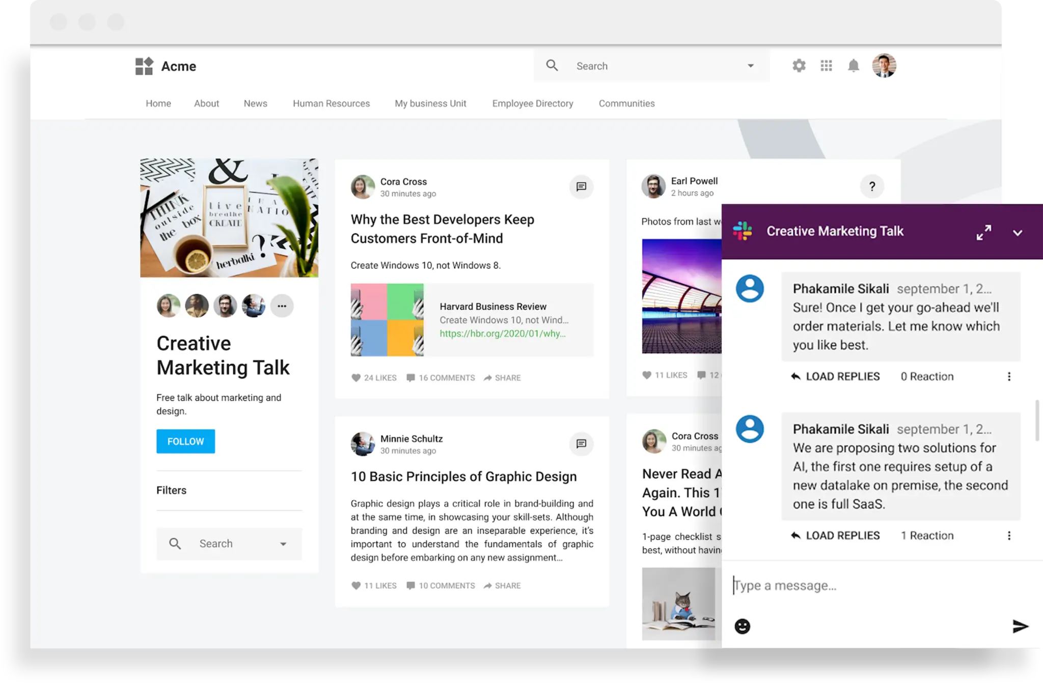Open the top search bar dropdown arrow
1043x683 pixels.
tap(750, 66)
